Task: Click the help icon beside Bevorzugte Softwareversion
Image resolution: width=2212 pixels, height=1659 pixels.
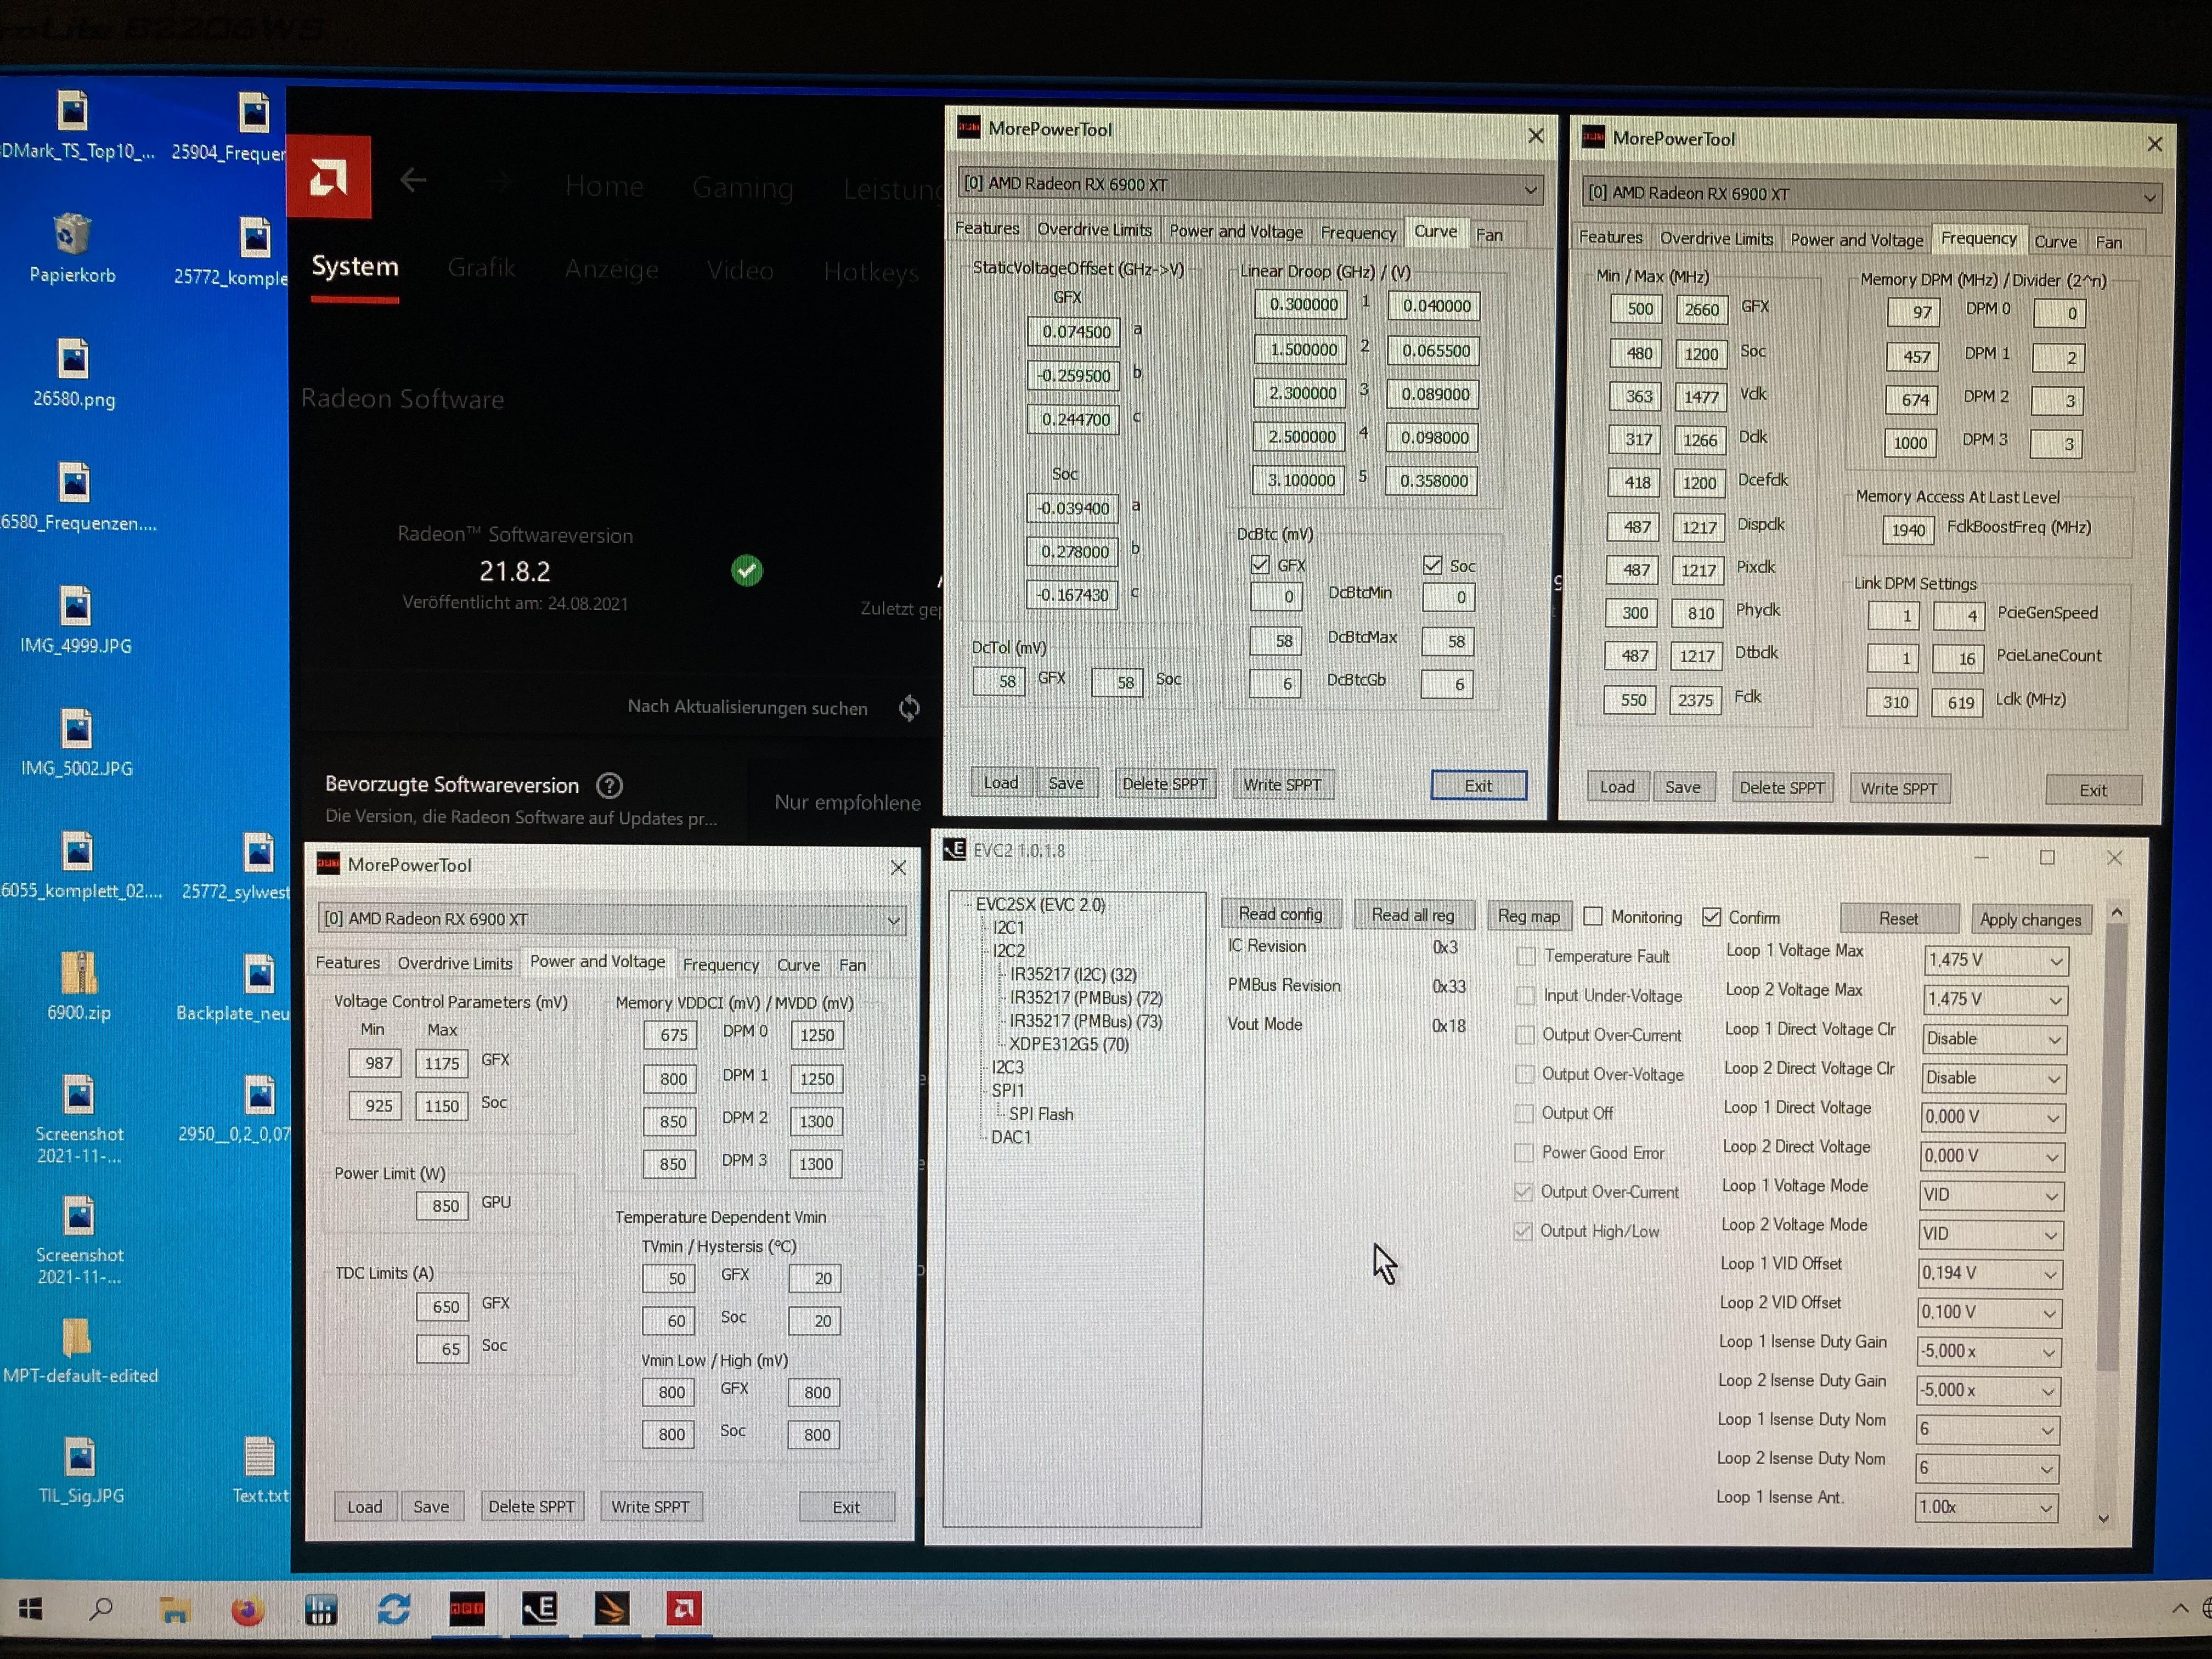Action: pyautogui.click(x=609, y=786)
